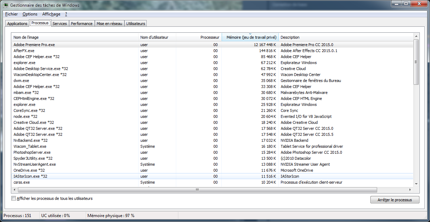This screenshot has height=222, width=430.
Task: Select the CEPHtmlEngine.exe *32 process
Action: coord(212,99)
